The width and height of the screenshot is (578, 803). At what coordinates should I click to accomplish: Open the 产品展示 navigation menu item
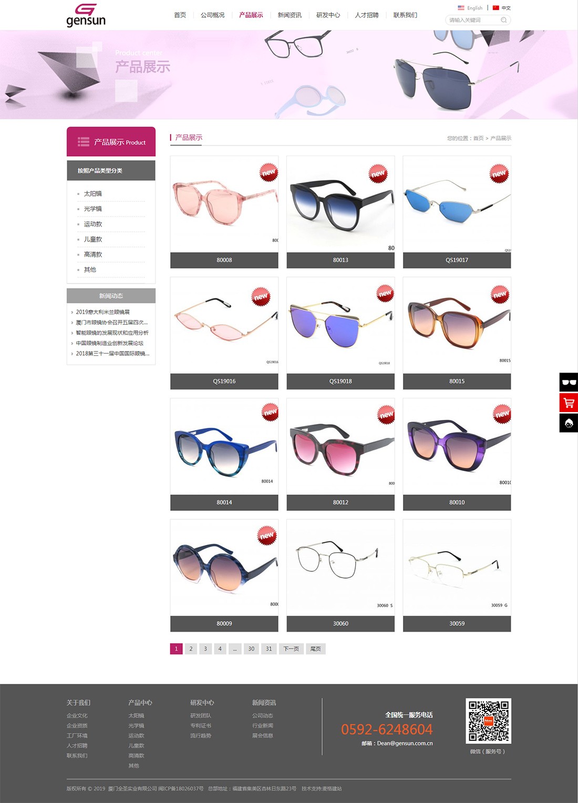tap(251, 15)
